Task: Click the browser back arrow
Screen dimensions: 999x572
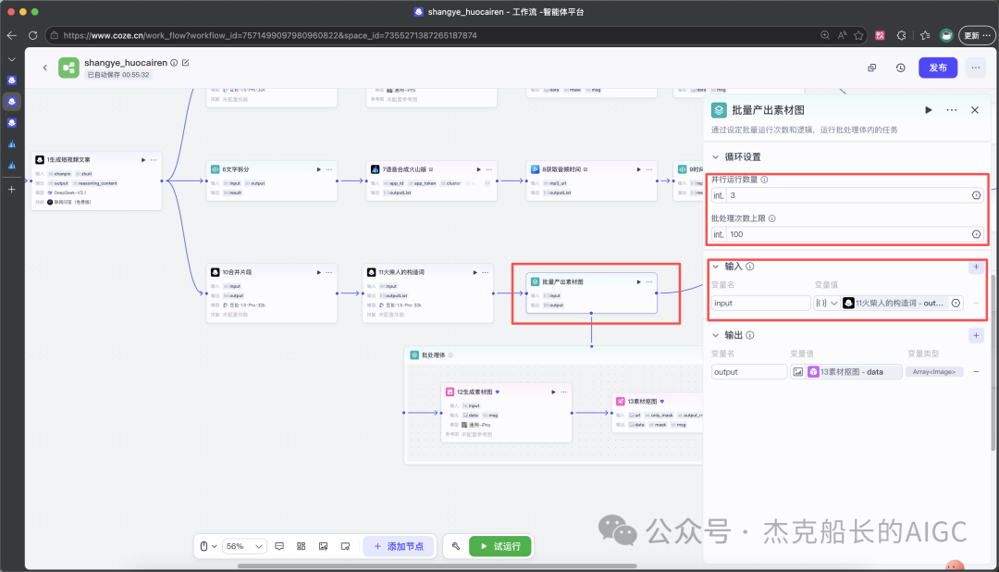Action: pos(11,36)
